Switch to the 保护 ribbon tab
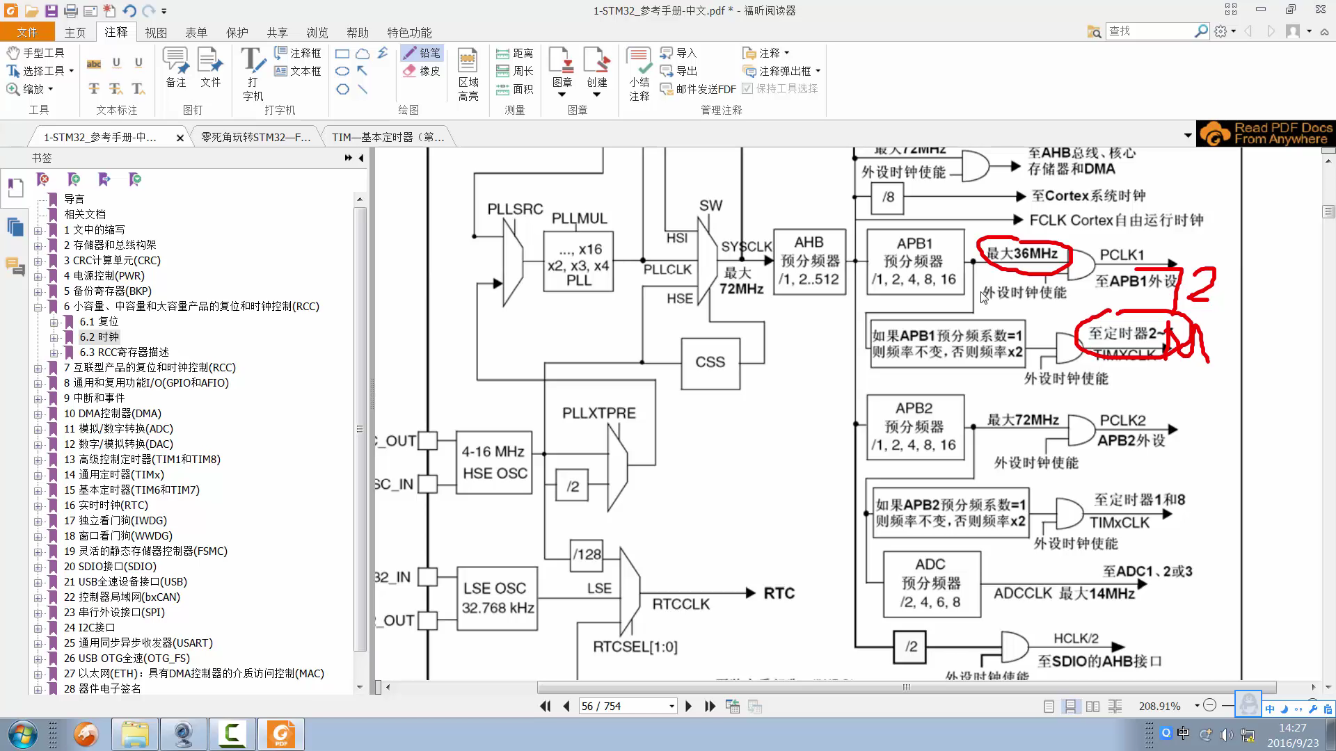Screen dimensions: 1336x751 click(x=237, y=32)
